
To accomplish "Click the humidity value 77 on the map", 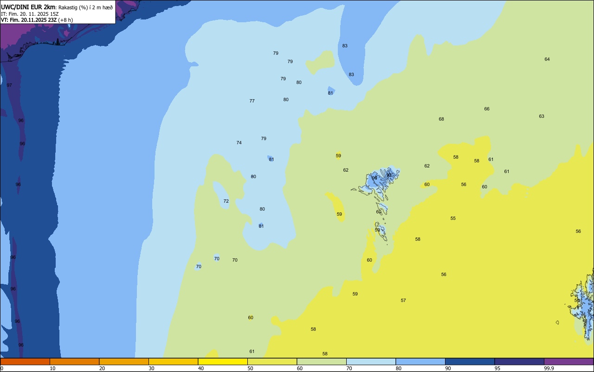I will pos(252,101).
